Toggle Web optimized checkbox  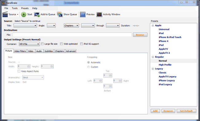(x=62, y=44)
